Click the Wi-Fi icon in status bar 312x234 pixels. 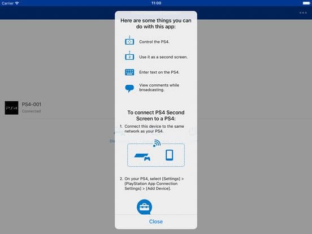[17, 3]
